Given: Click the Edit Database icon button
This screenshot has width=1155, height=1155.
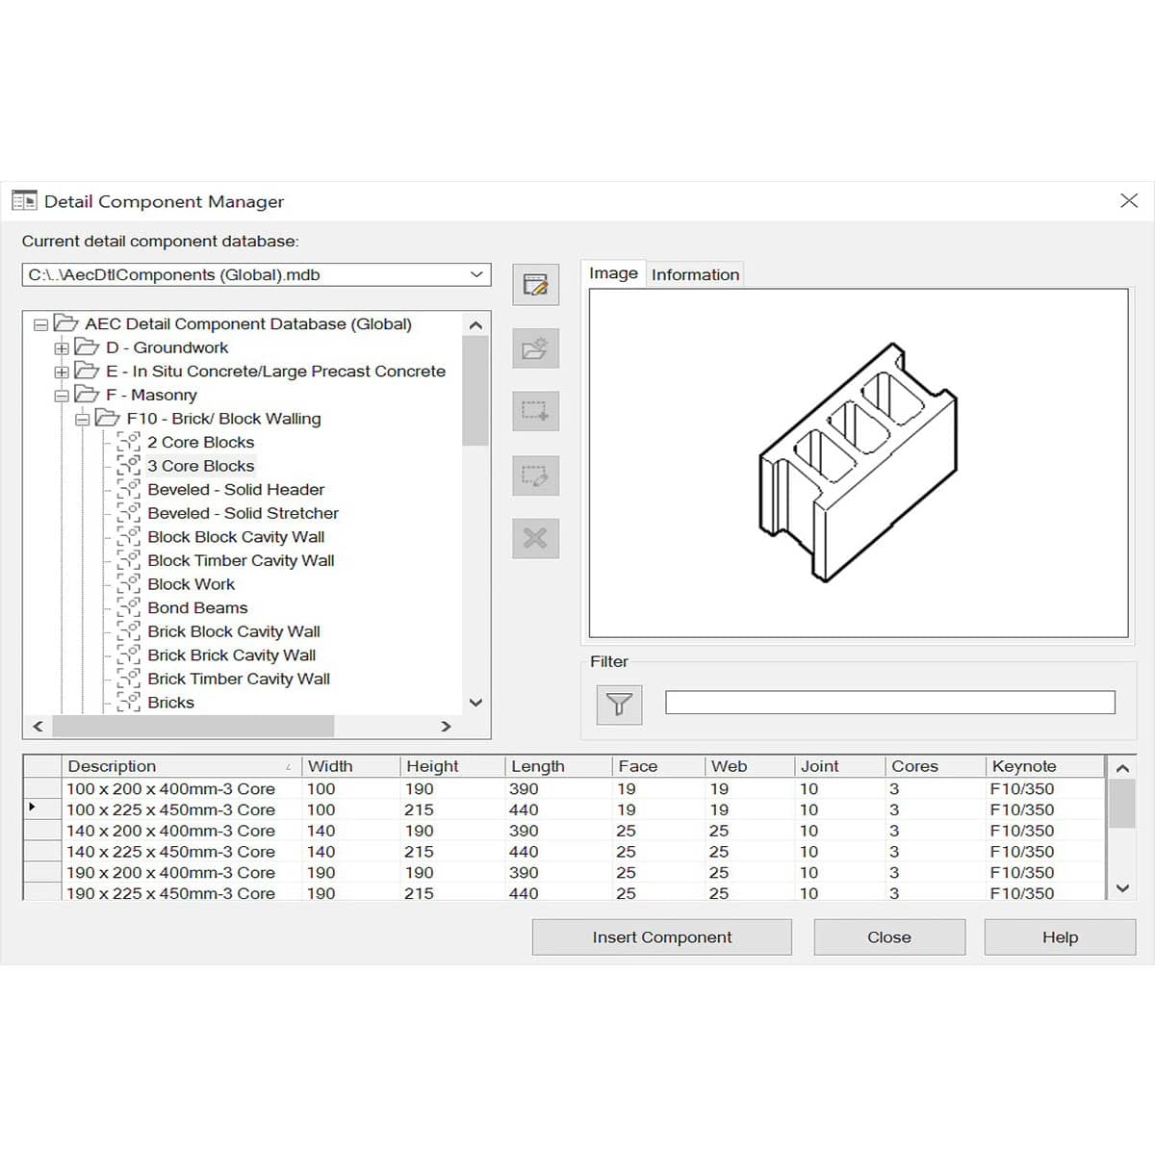Looking at the screenshot, I should click(535, 285).
